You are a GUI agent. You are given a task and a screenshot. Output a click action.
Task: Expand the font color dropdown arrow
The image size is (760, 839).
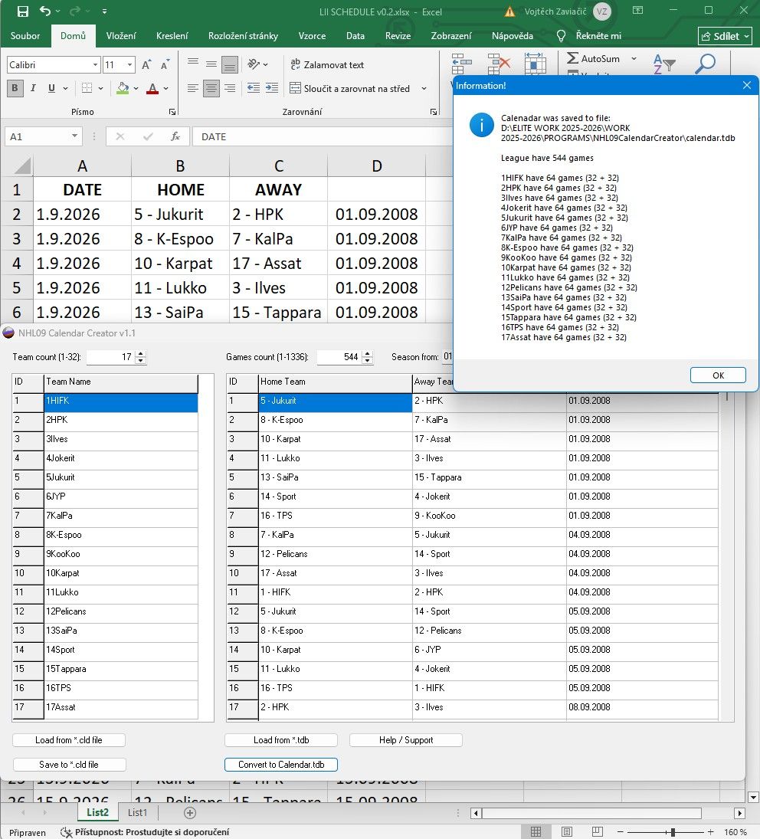click(x=165, y=88)
